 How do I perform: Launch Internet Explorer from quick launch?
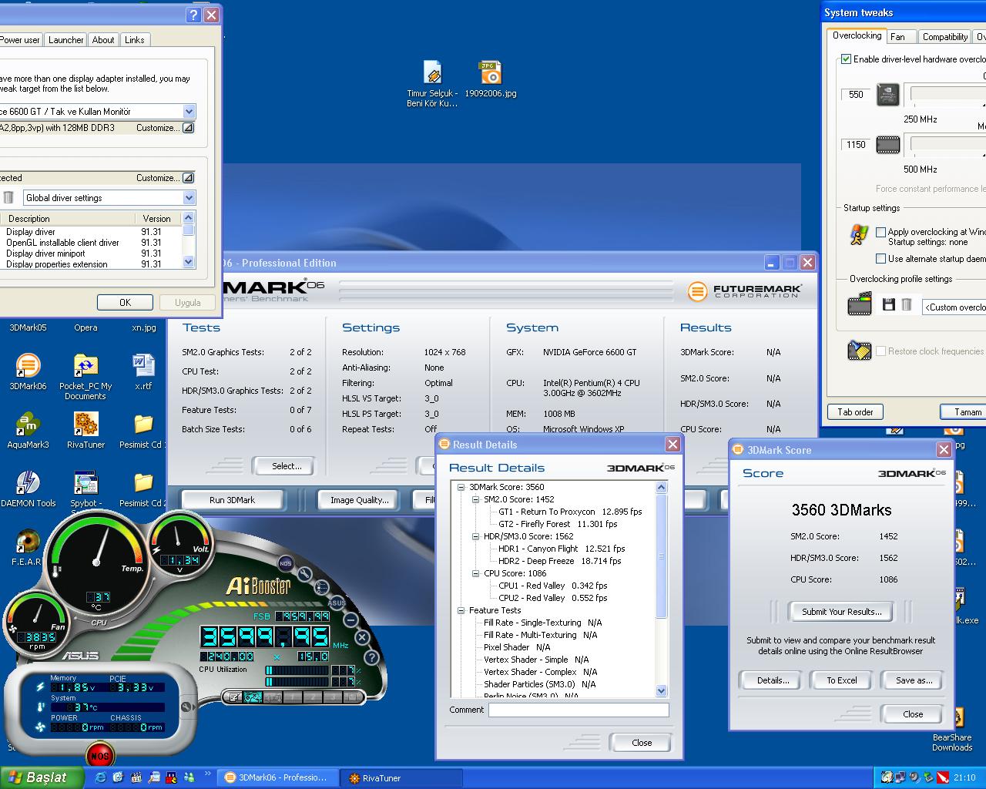pos(100,777)
